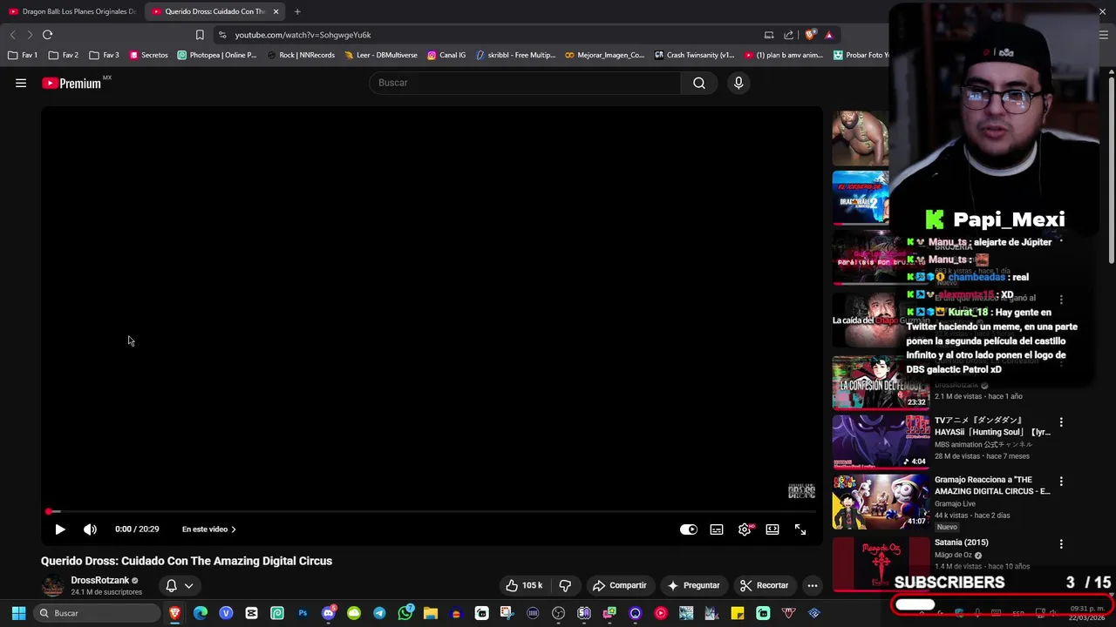Switch to theater mode

(x=772, y=529)
